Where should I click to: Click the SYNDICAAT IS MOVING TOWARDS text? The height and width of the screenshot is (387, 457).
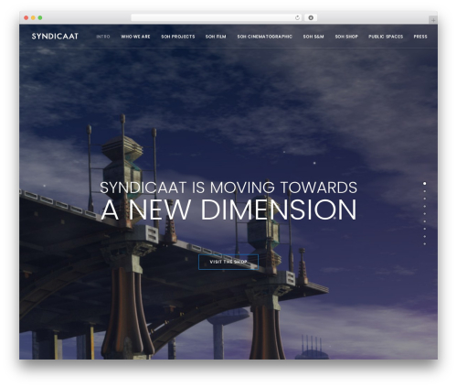[x=228, y=188]
